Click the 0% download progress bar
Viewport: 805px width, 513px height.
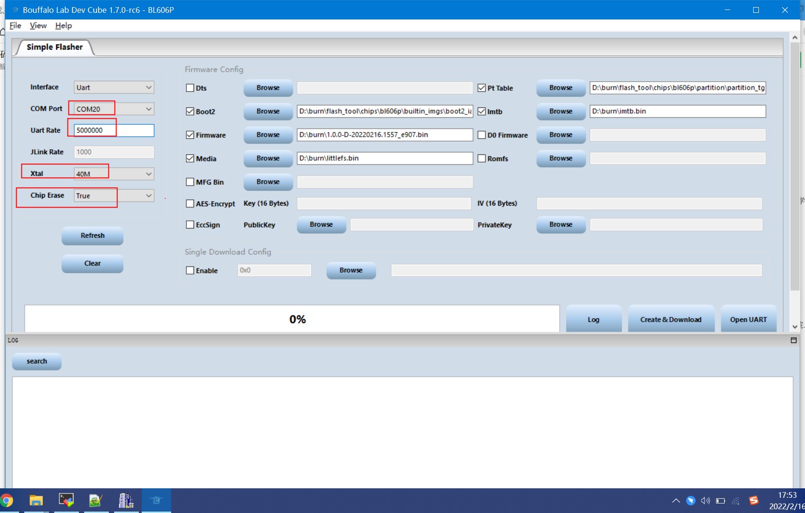click(292, 319)
